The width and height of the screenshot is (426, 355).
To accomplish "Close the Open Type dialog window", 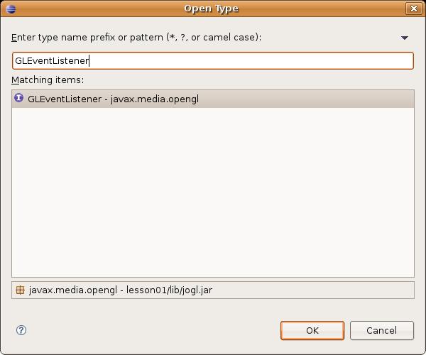I will click(413, 9).
